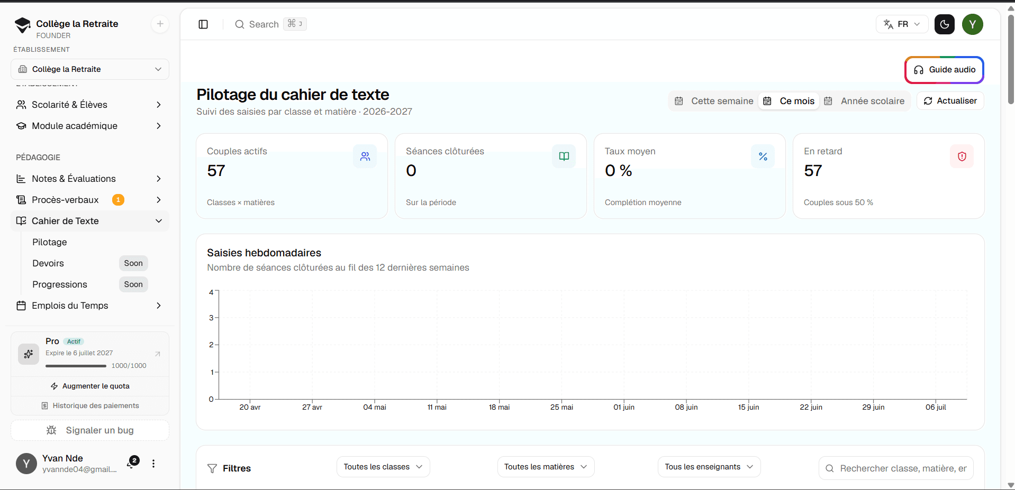Expand the FR language selector
1015x490 pixels.
[902, 24]
